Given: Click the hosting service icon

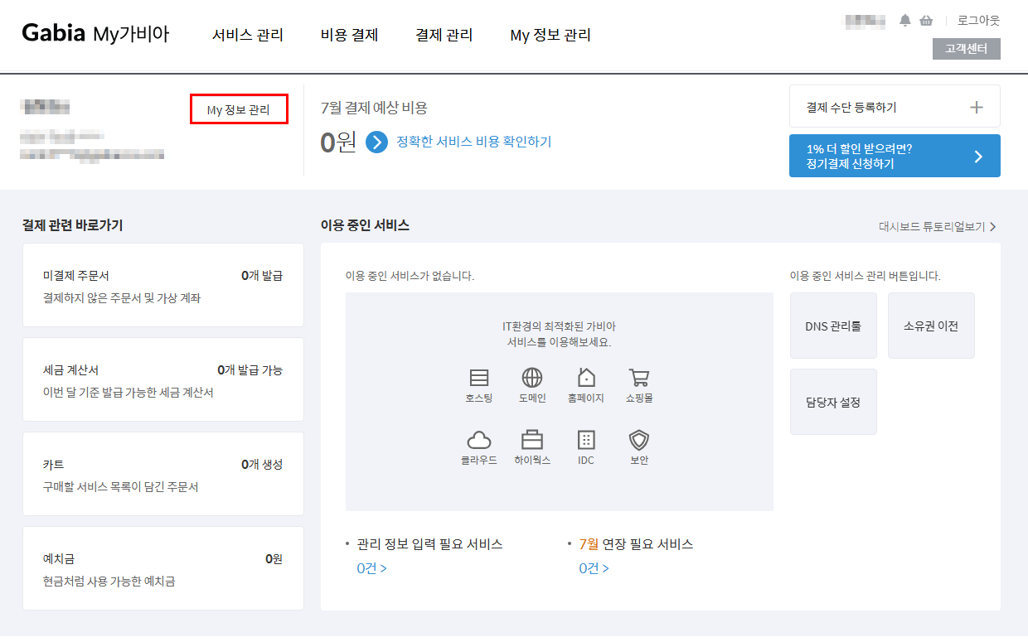Looking at the screenshot, I should [478, 379].
